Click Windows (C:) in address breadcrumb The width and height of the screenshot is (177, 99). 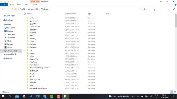pos(33,9)
